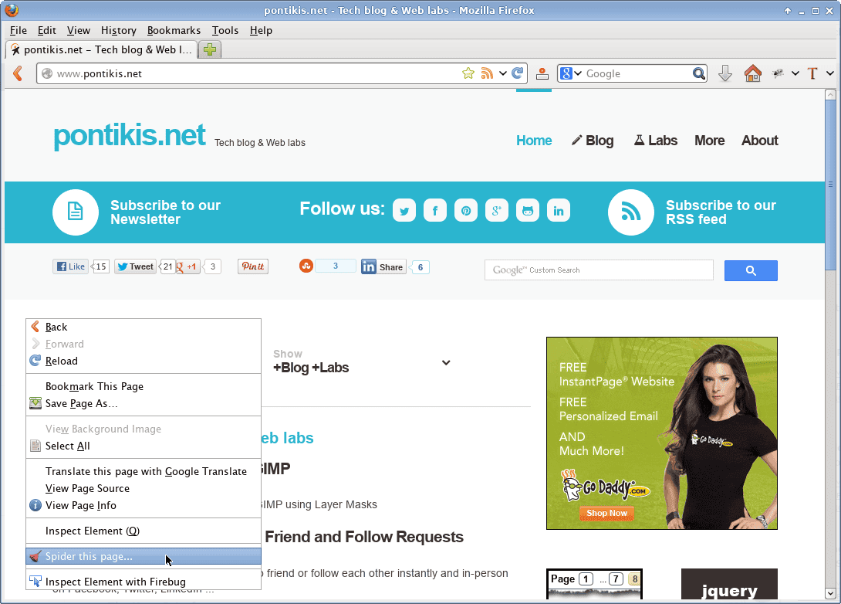Screen dimensions: 841x604
Task: Open the File menu
Action: coord(19,31)
